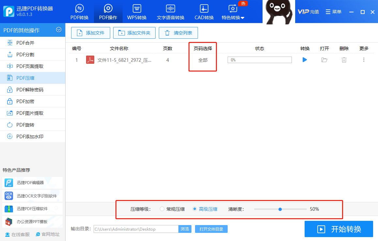Select PDF压缩 in sidebar
Image resolution: width=378 pixels, height=241 pixels.
[x=33, y=78]
